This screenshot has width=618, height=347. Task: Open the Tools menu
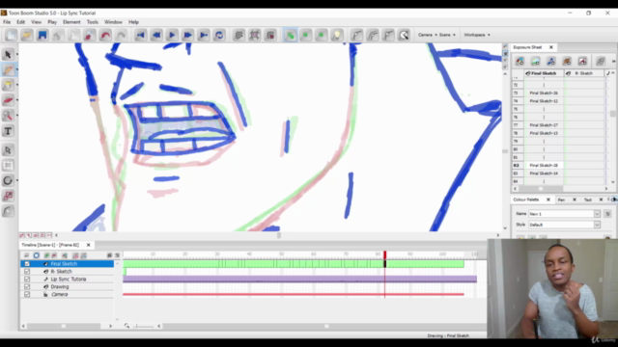click(93, 22)
